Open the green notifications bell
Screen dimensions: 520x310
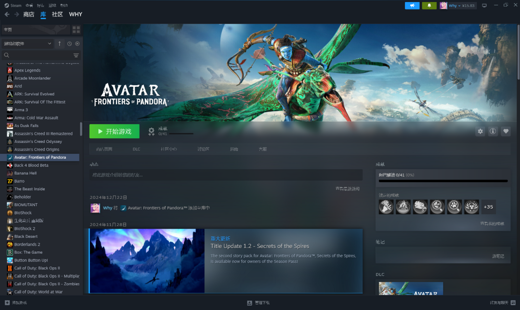pos(429,6)
